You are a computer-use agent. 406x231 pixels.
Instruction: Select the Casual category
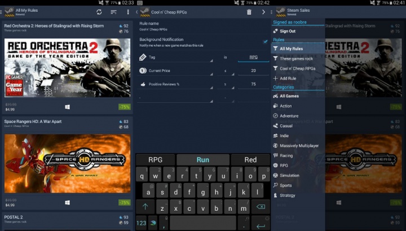(x=298, y=126)
